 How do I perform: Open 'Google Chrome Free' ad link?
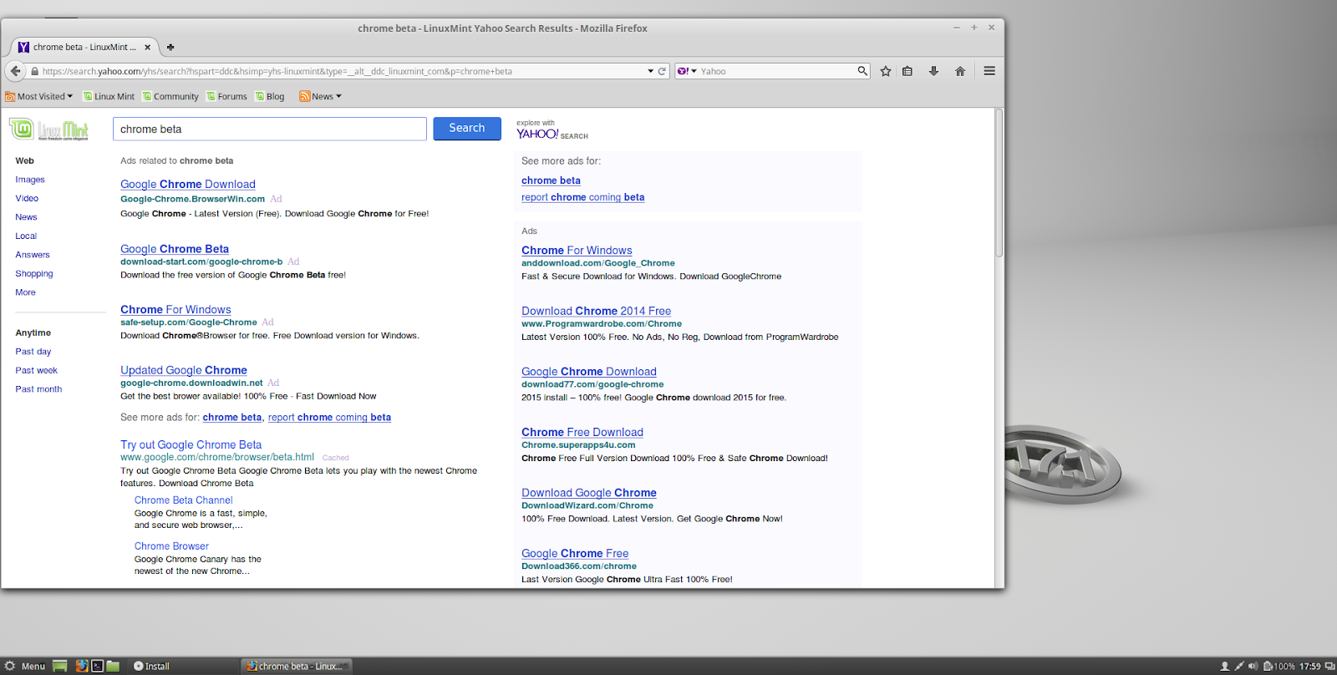pyautogui.click(x=575, y=554)
